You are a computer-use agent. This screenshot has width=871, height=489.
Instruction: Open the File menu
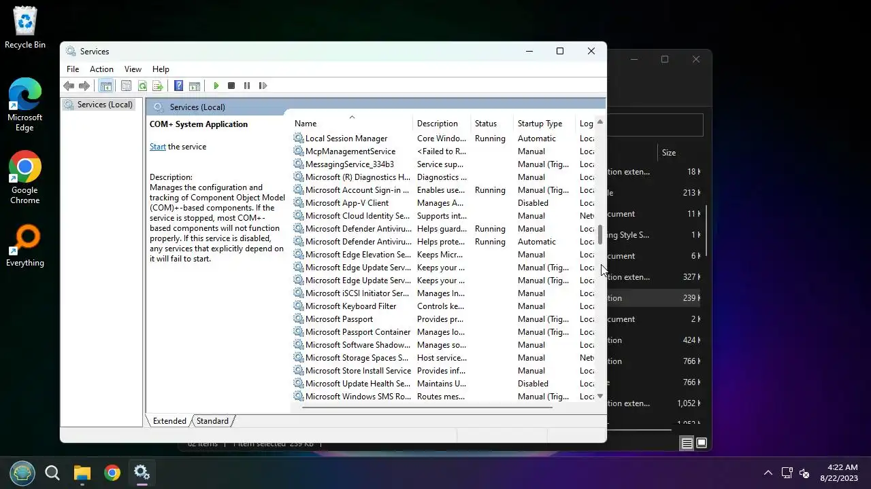73,69
